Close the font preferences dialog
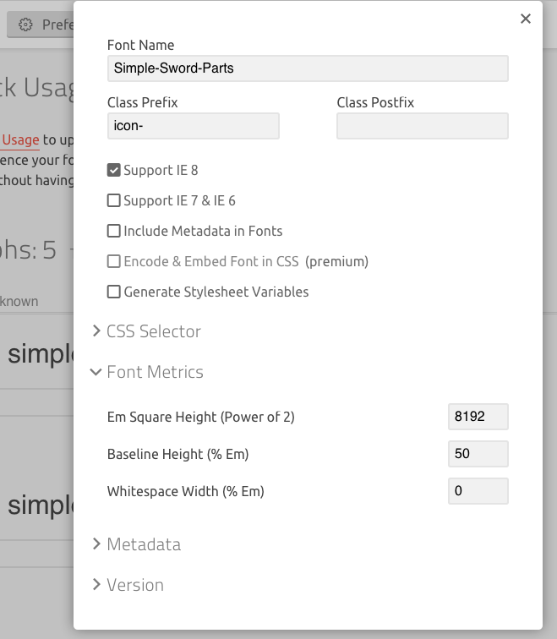The height and width of the screenshot is (639, 557). click(x=526, y=19)
